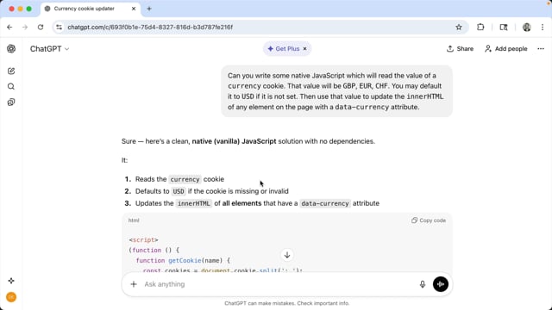
Task: Select the Currency cookie updater tab
Action: (x=90, y=9)
